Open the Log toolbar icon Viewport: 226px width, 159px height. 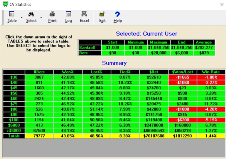[x=68, y=14]
